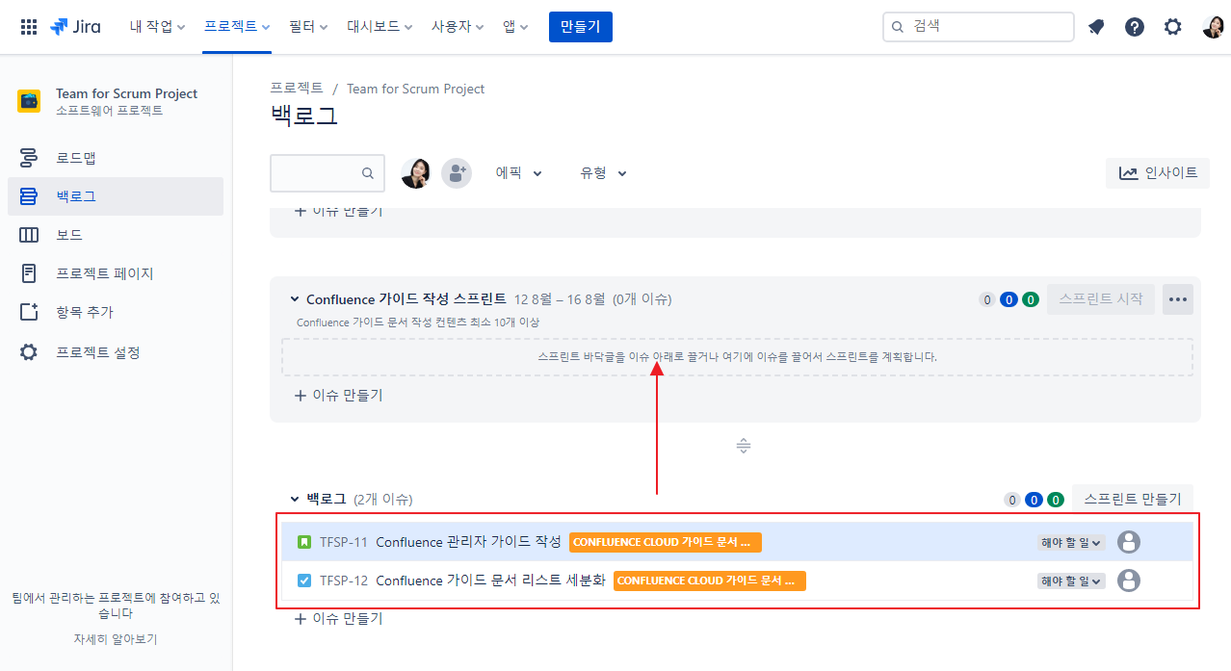
Task: Click the disabled 스프린트 시작 button
Action: (1101, 299)
